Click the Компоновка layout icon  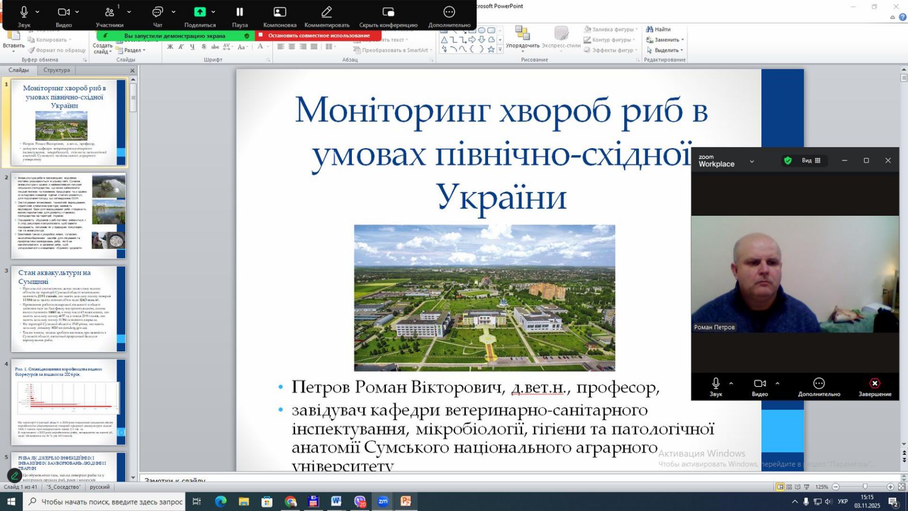pyautogui.click(x=280, y=15)
